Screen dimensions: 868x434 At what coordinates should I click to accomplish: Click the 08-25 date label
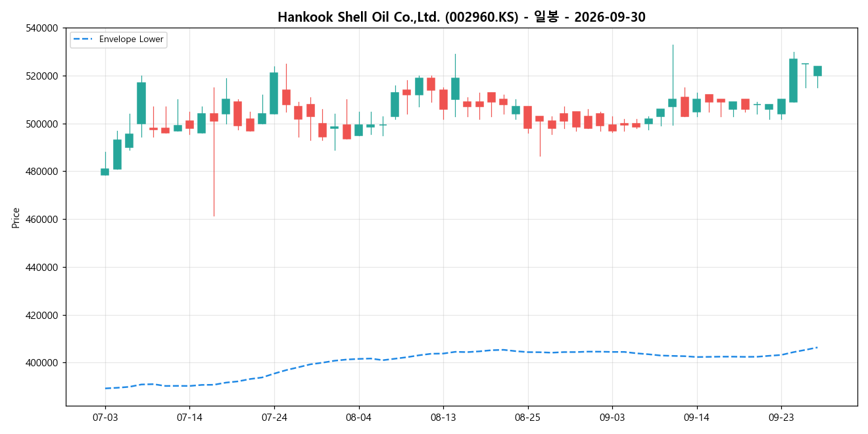(x=527, y=417)
